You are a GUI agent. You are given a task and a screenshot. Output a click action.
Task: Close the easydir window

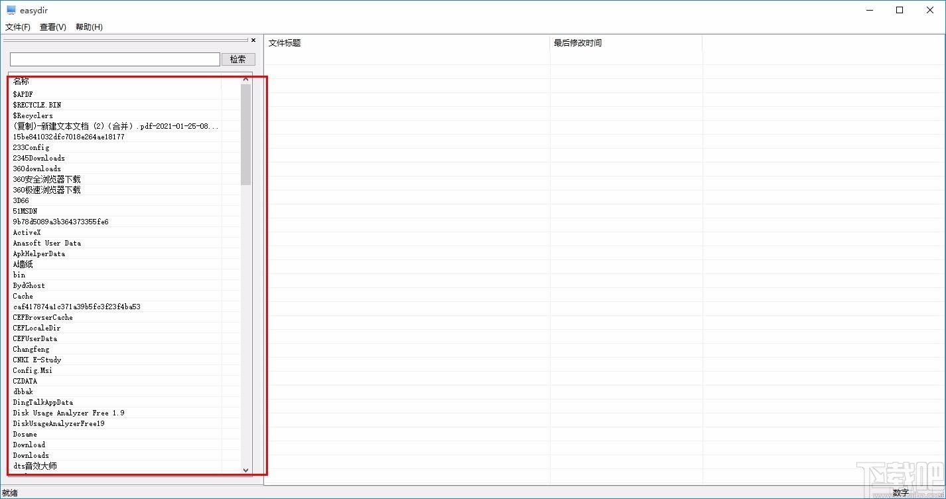tap(930, 10)
